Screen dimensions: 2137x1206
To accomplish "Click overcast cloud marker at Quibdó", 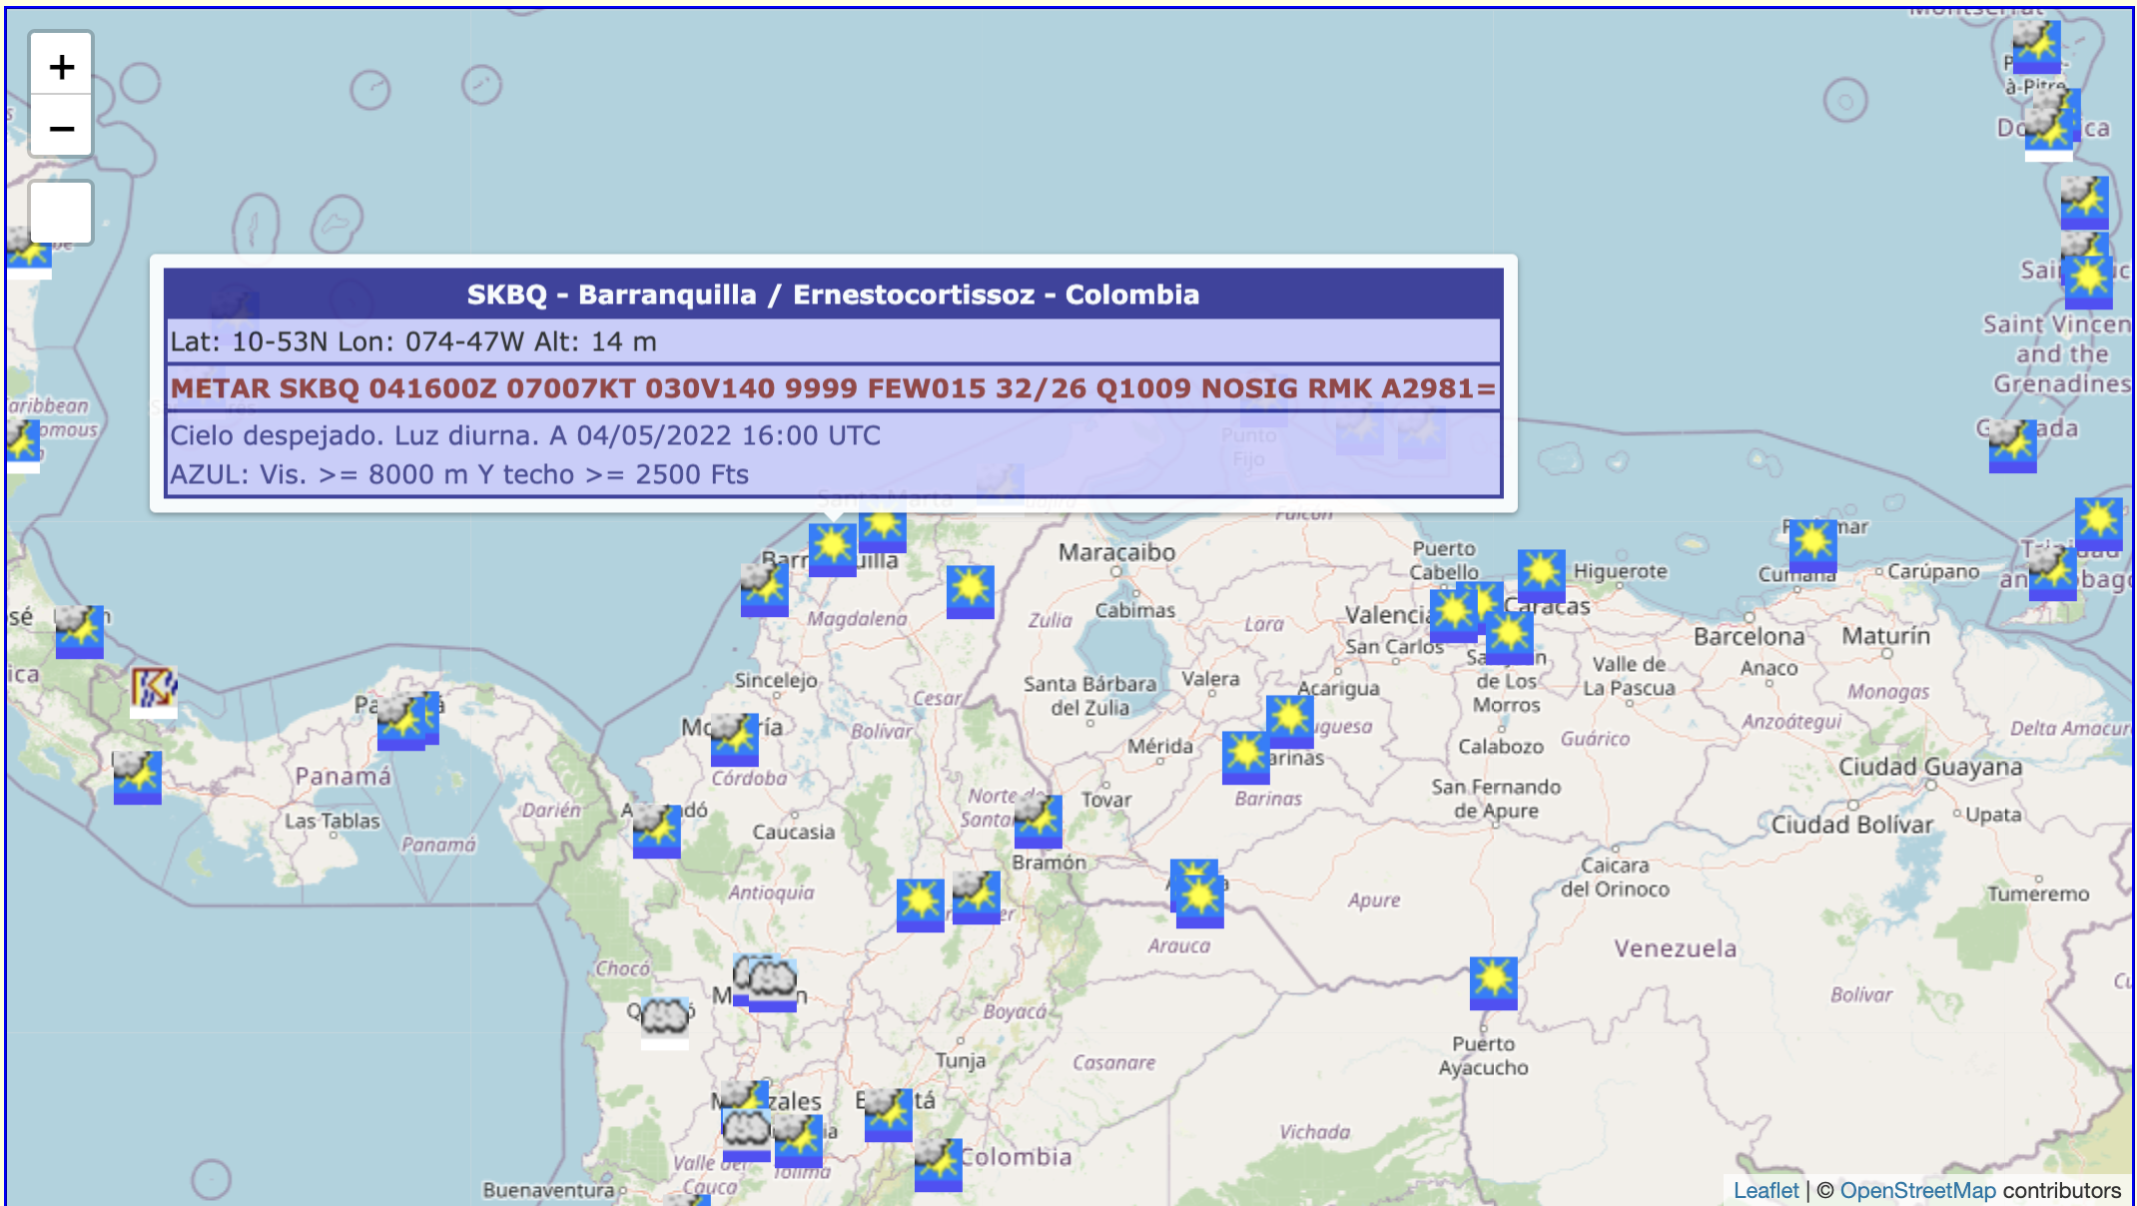I will (x=665, y=1020).
